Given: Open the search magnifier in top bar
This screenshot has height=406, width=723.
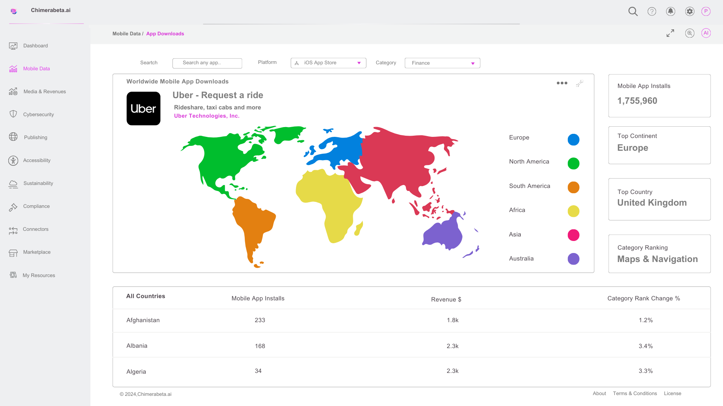Looking at the screenshot, I should [633, 11].
